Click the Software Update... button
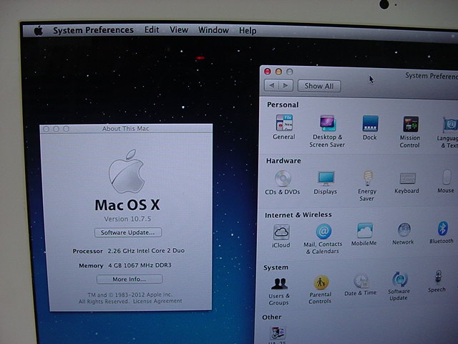 [128, 232]
